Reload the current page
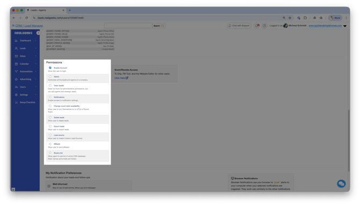 [26, 18]
